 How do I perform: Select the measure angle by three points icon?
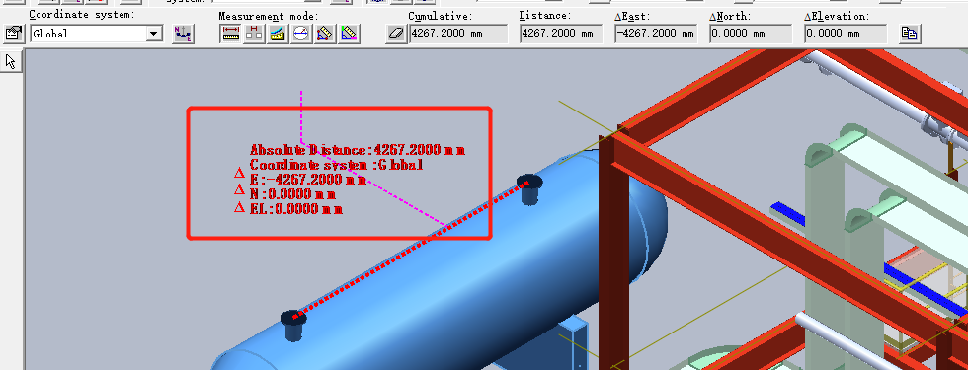[325, 34]
